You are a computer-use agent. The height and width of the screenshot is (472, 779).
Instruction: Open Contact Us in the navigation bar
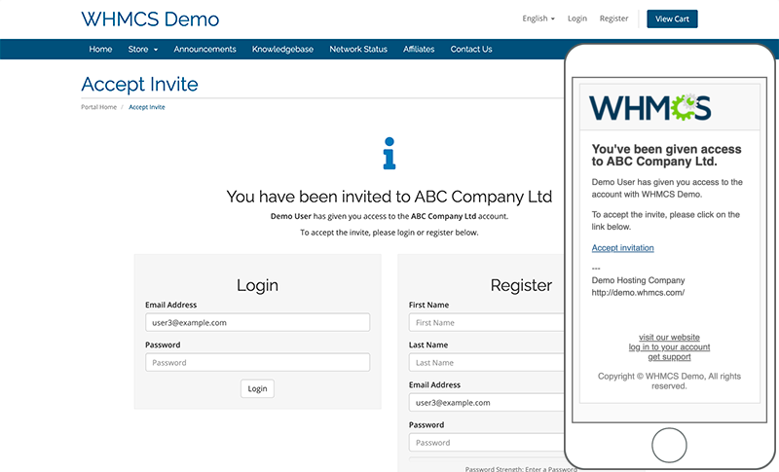[x=471, y=49]
